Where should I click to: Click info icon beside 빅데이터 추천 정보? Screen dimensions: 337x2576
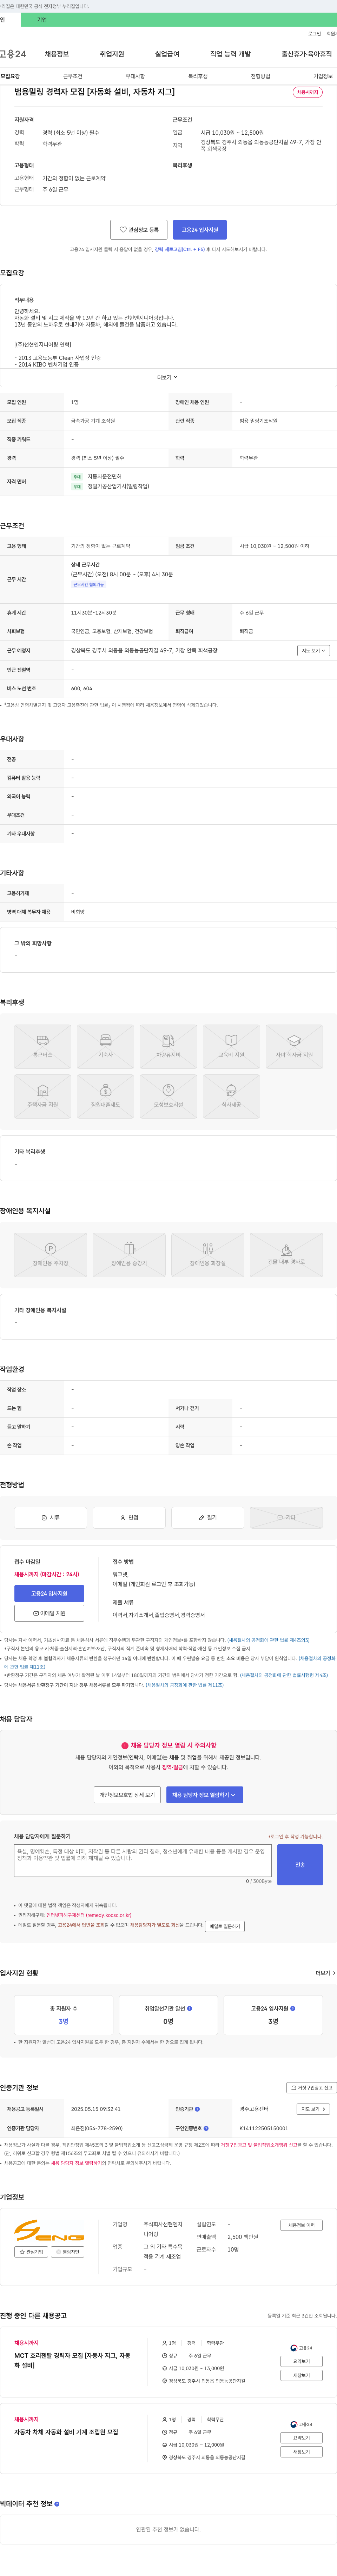(57, 2504)
